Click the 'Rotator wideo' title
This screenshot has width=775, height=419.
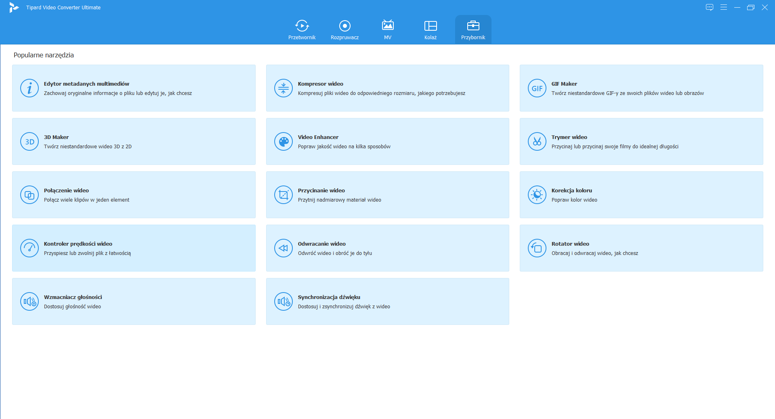[x=570, y=244]
